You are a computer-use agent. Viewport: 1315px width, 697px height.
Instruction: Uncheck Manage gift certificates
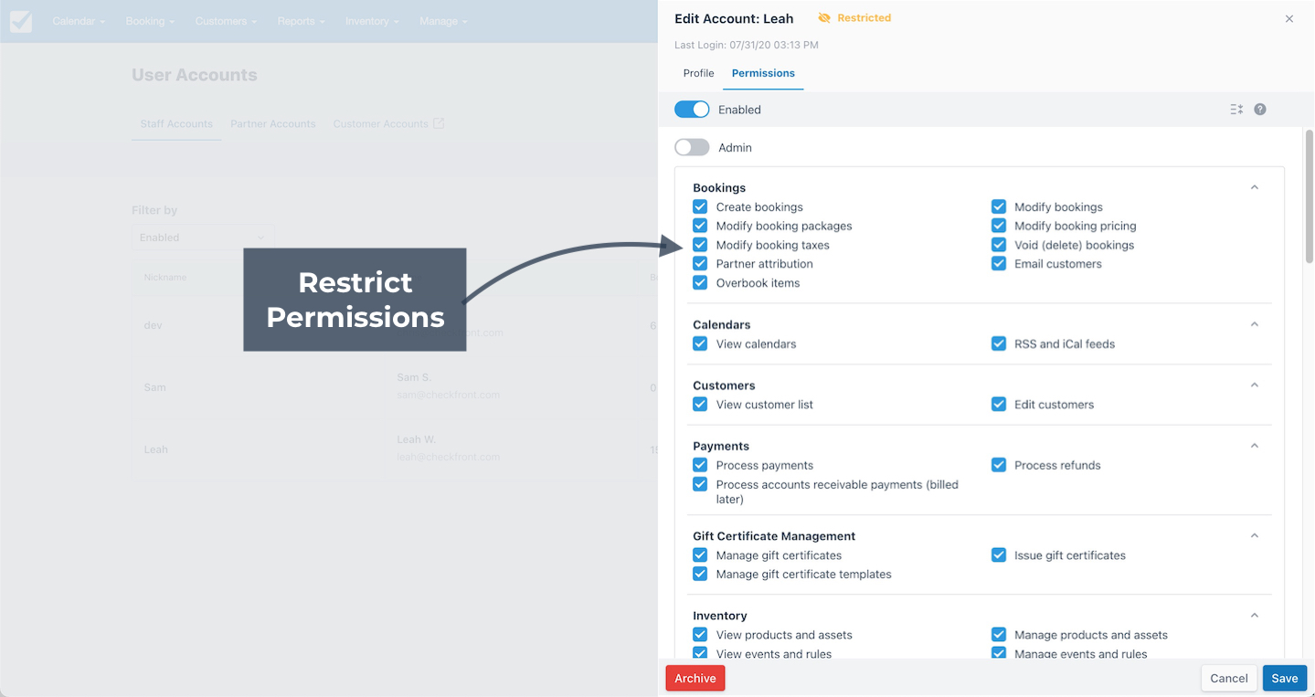point(700,554)
